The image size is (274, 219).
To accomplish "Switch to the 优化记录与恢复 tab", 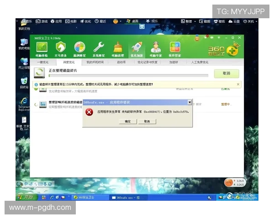I will 148,62.
